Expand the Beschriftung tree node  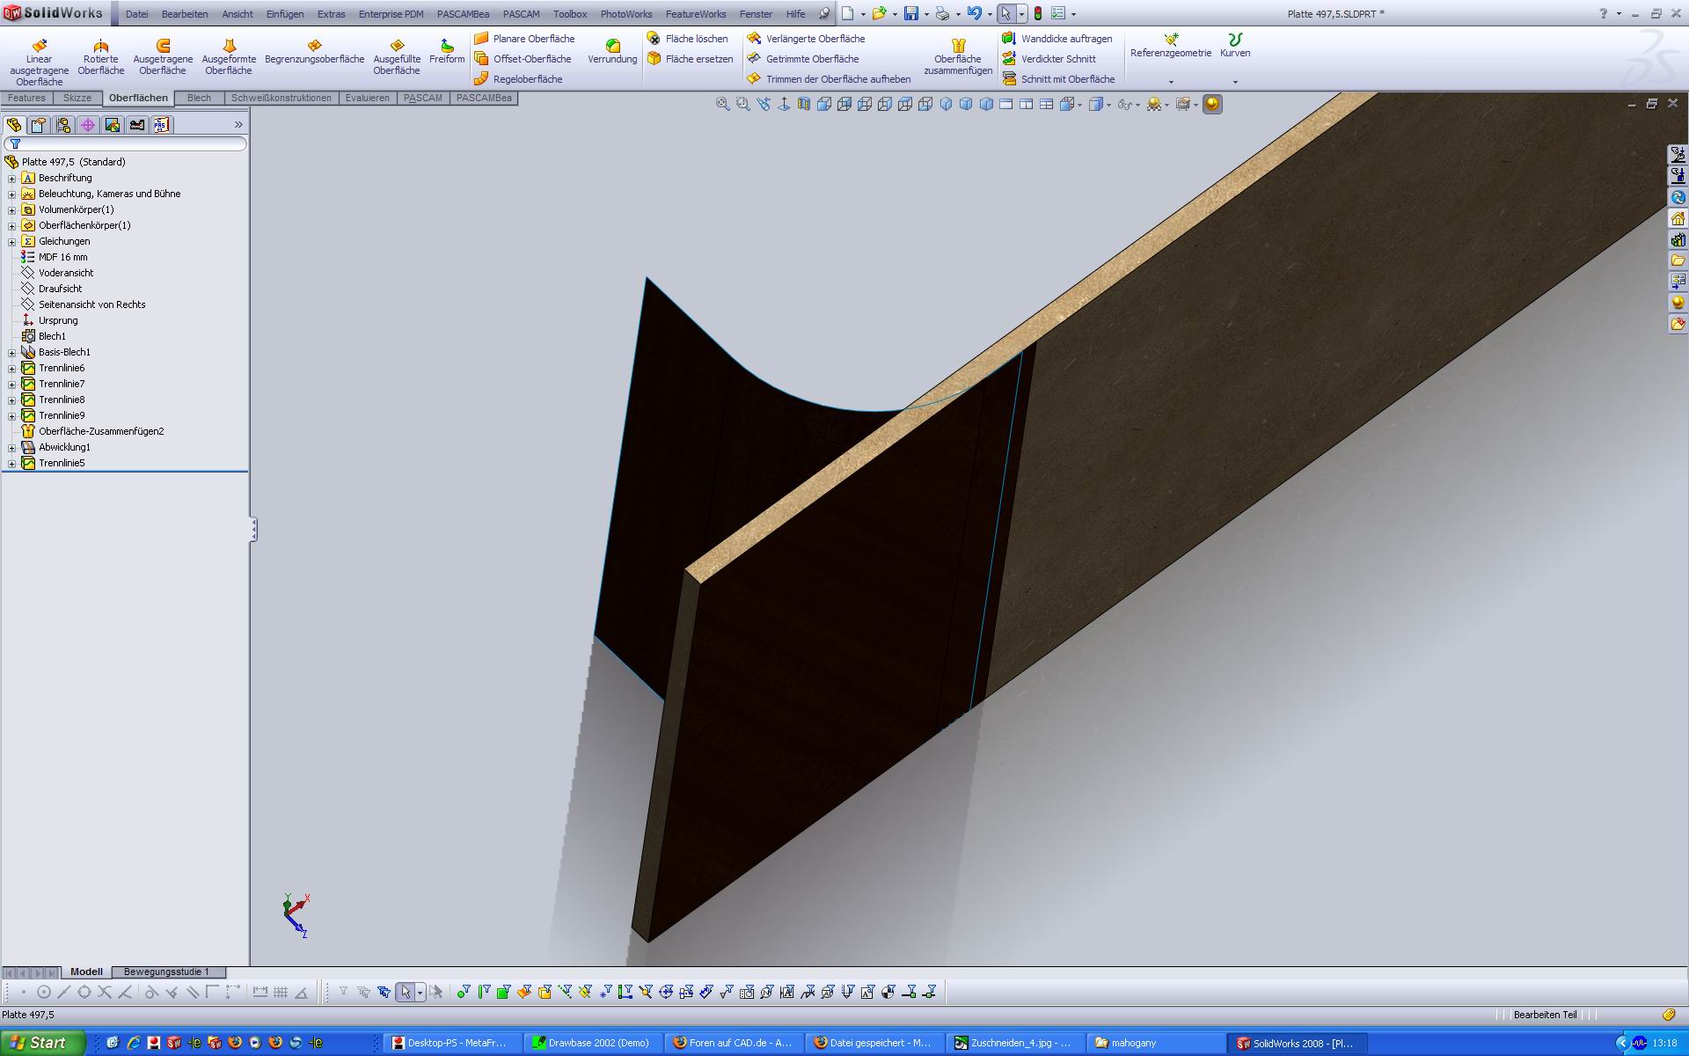[x=11, y=178]
